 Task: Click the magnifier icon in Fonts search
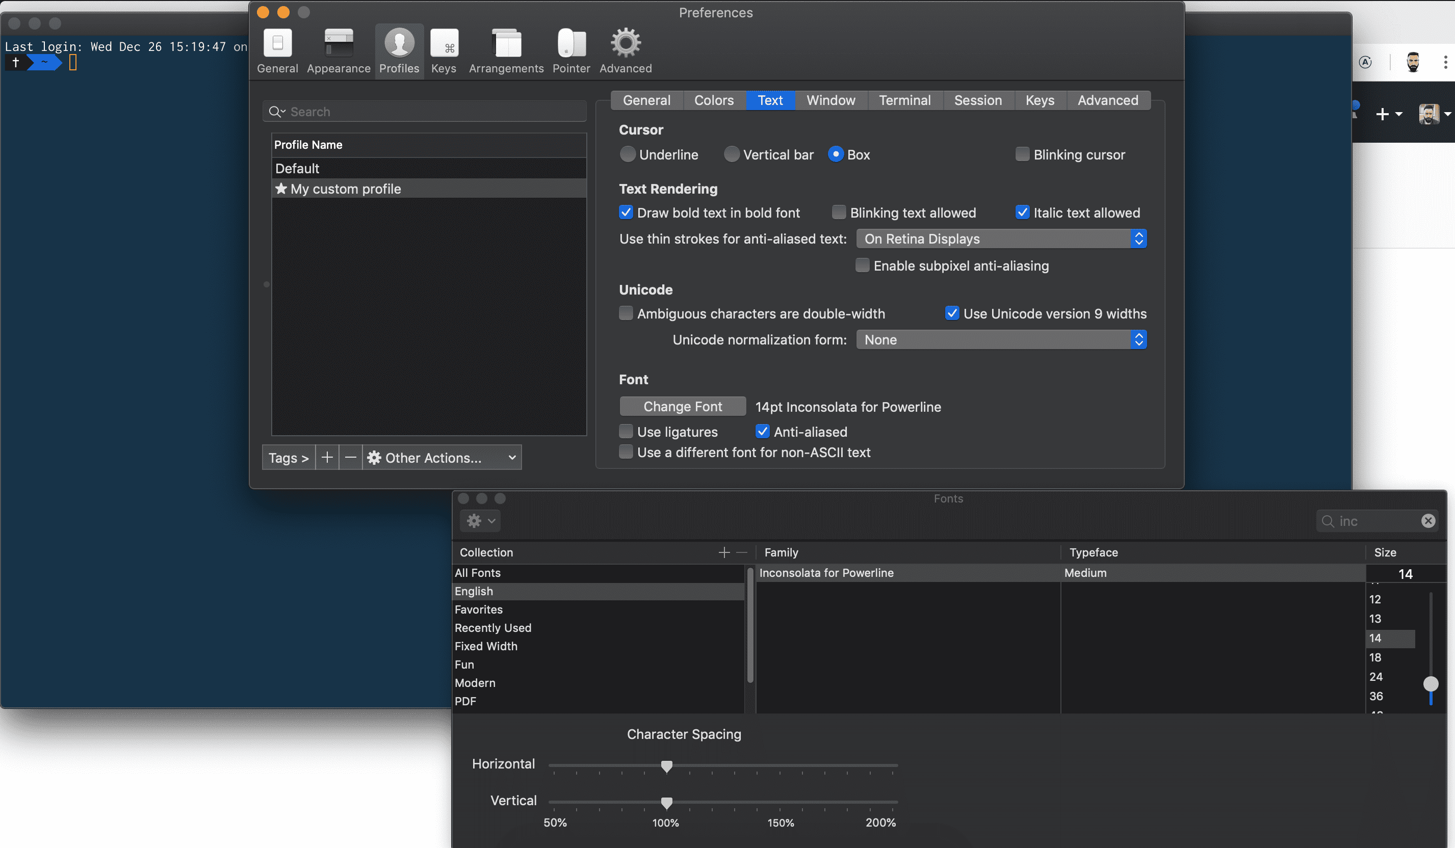click(x=1328, y=521)
